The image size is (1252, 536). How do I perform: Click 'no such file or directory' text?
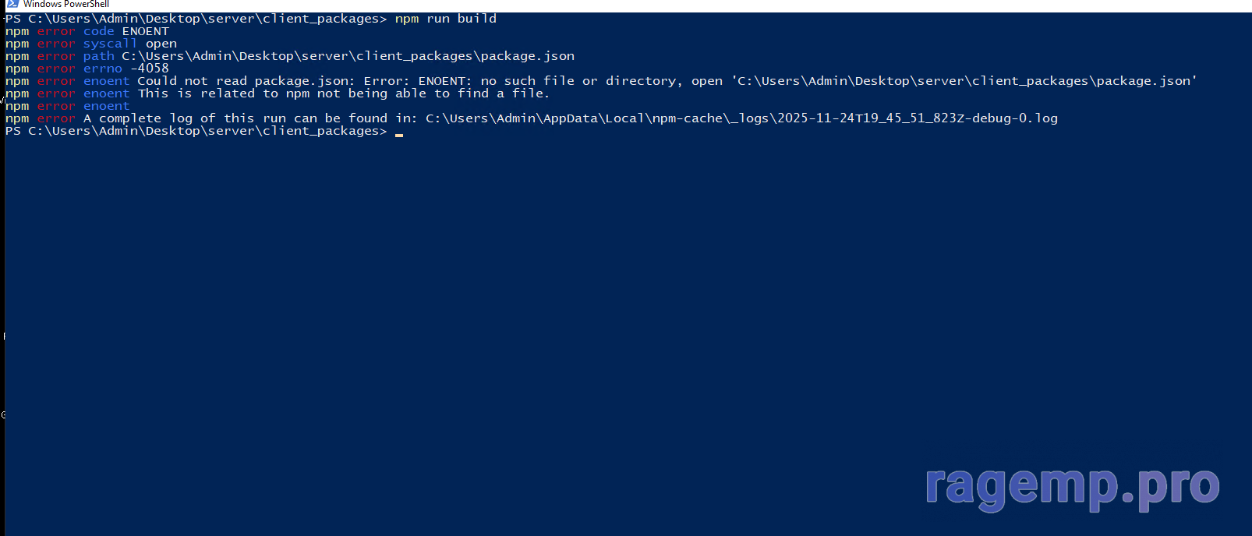click(x=578, y=81)
